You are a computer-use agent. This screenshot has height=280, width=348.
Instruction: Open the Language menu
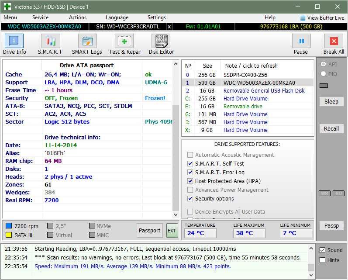(x=117, y=17)
